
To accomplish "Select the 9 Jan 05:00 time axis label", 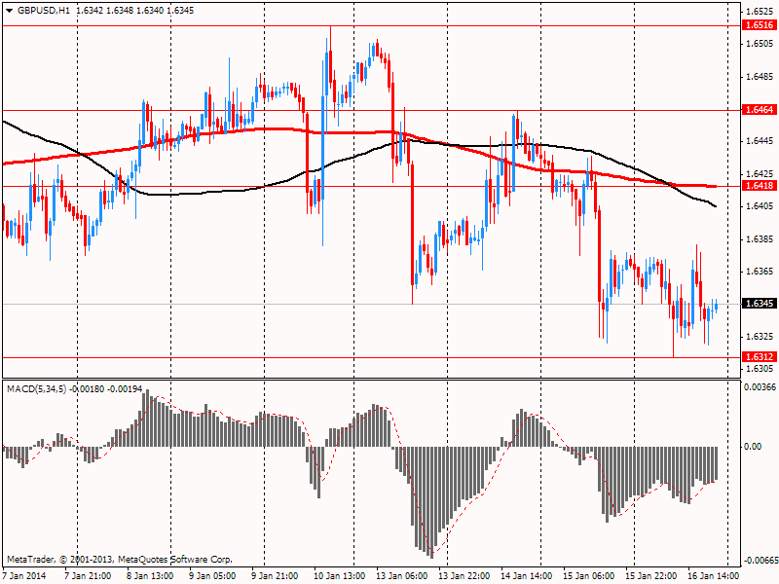I will click(212, 576).
